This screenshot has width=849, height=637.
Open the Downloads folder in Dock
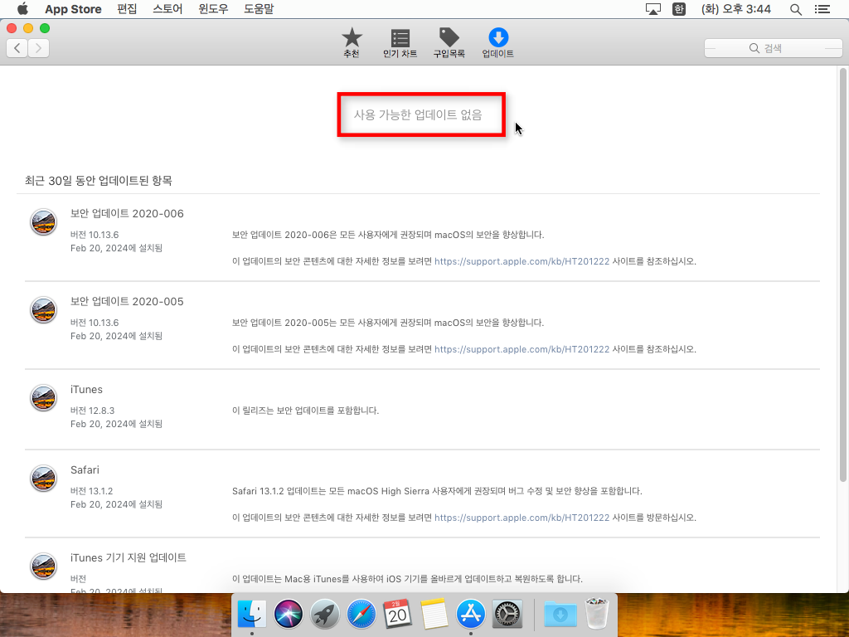point(560,615)
